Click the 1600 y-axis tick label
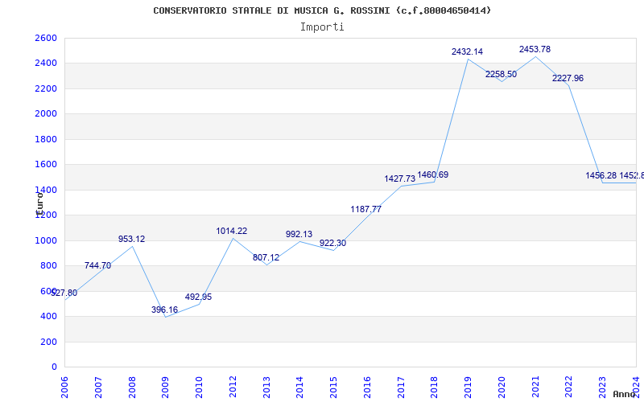Viewport: 644px width, 402px height. pos(46,165)
